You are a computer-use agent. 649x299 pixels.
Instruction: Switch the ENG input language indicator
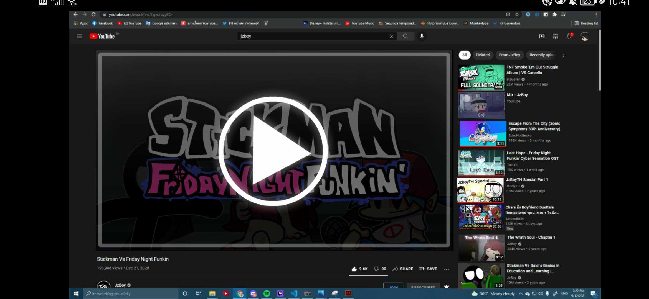tap(564, 293)
